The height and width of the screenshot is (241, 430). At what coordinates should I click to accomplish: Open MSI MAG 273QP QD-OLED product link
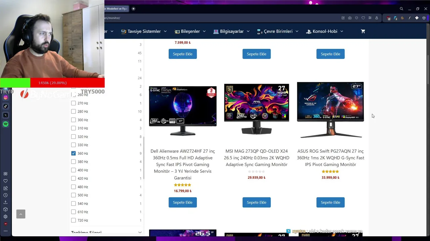point(257,158)
